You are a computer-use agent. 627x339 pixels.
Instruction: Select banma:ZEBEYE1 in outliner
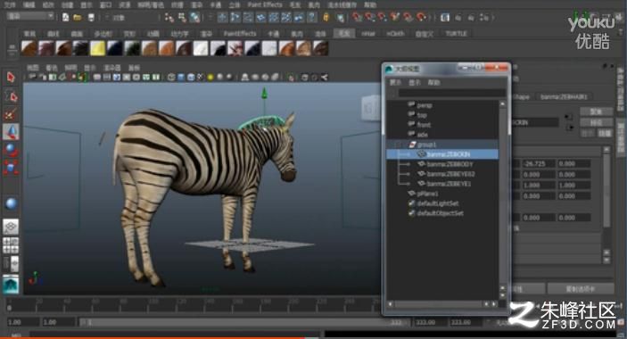(x=449, y=184)
